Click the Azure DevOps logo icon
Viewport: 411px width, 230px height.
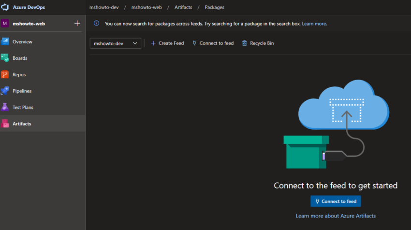coord(6,8)
